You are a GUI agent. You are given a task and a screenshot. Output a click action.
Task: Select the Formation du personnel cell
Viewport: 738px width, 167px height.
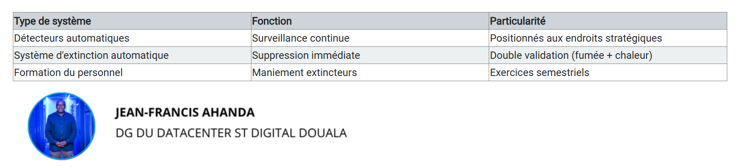pos(132,73)
